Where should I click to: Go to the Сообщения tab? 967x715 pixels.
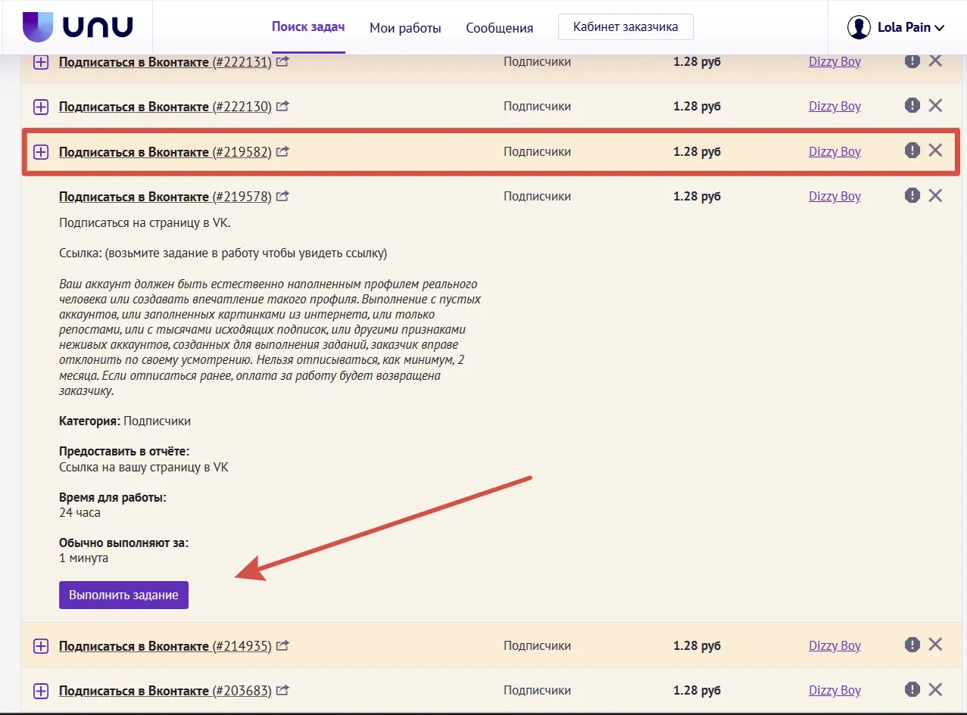point(500,28)
